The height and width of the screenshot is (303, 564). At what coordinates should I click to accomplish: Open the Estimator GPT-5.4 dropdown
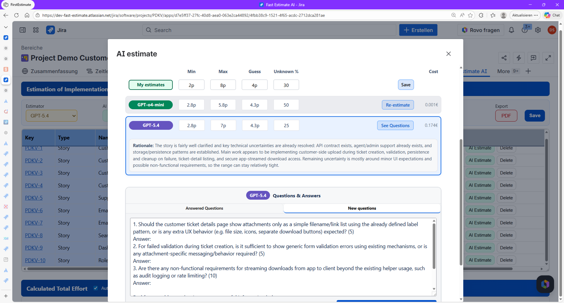click(x=51, y=115)
